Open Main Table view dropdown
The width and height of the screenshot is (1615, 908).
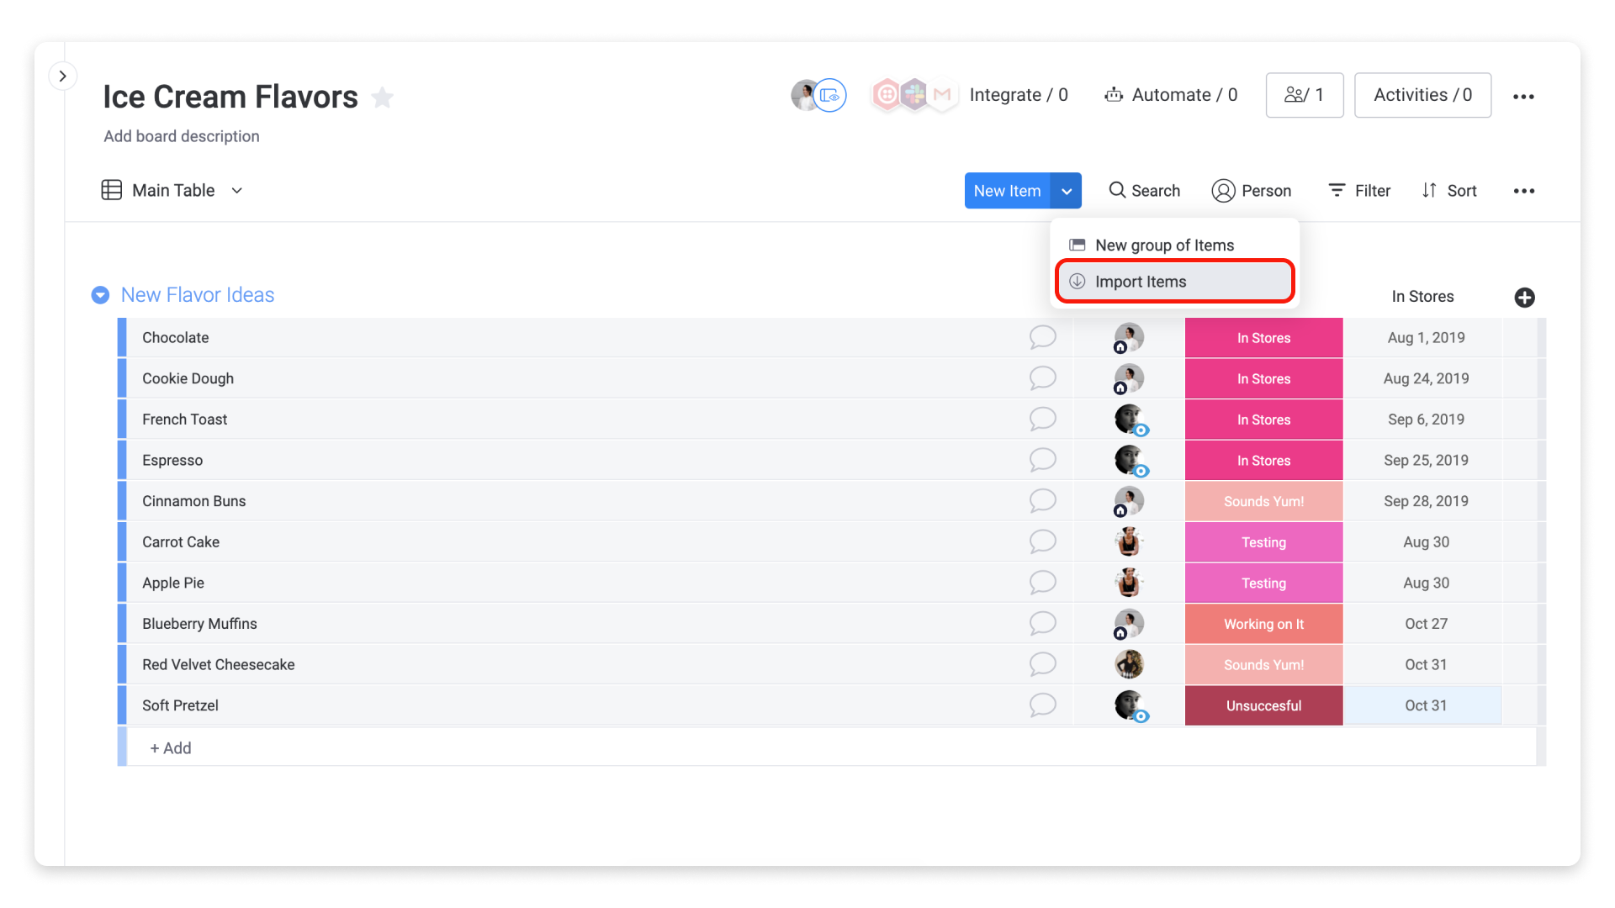(237, 191)
